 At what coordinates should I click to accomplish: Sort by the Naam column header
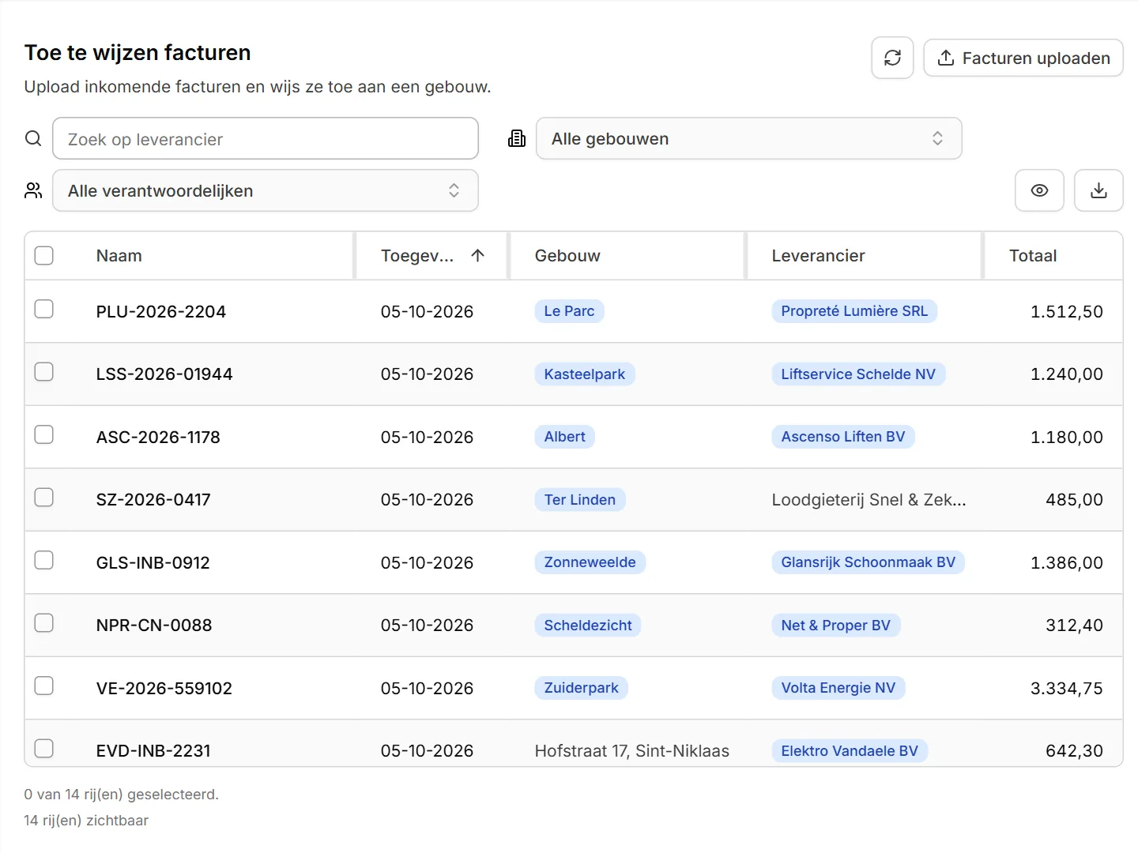119,255
